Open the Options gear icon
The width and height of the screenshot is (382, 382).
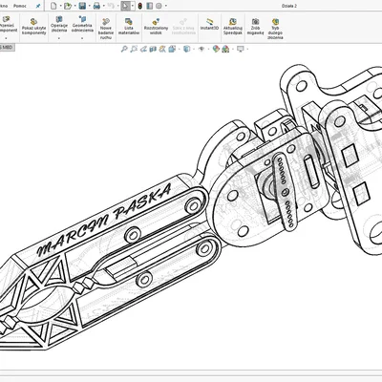(x=159, y=6)
